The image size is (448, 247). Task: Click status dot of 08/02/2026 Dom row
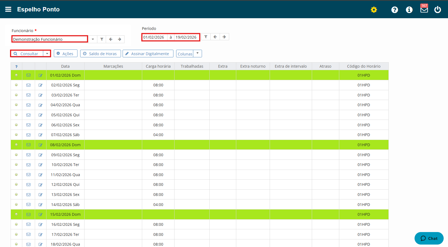16,145
